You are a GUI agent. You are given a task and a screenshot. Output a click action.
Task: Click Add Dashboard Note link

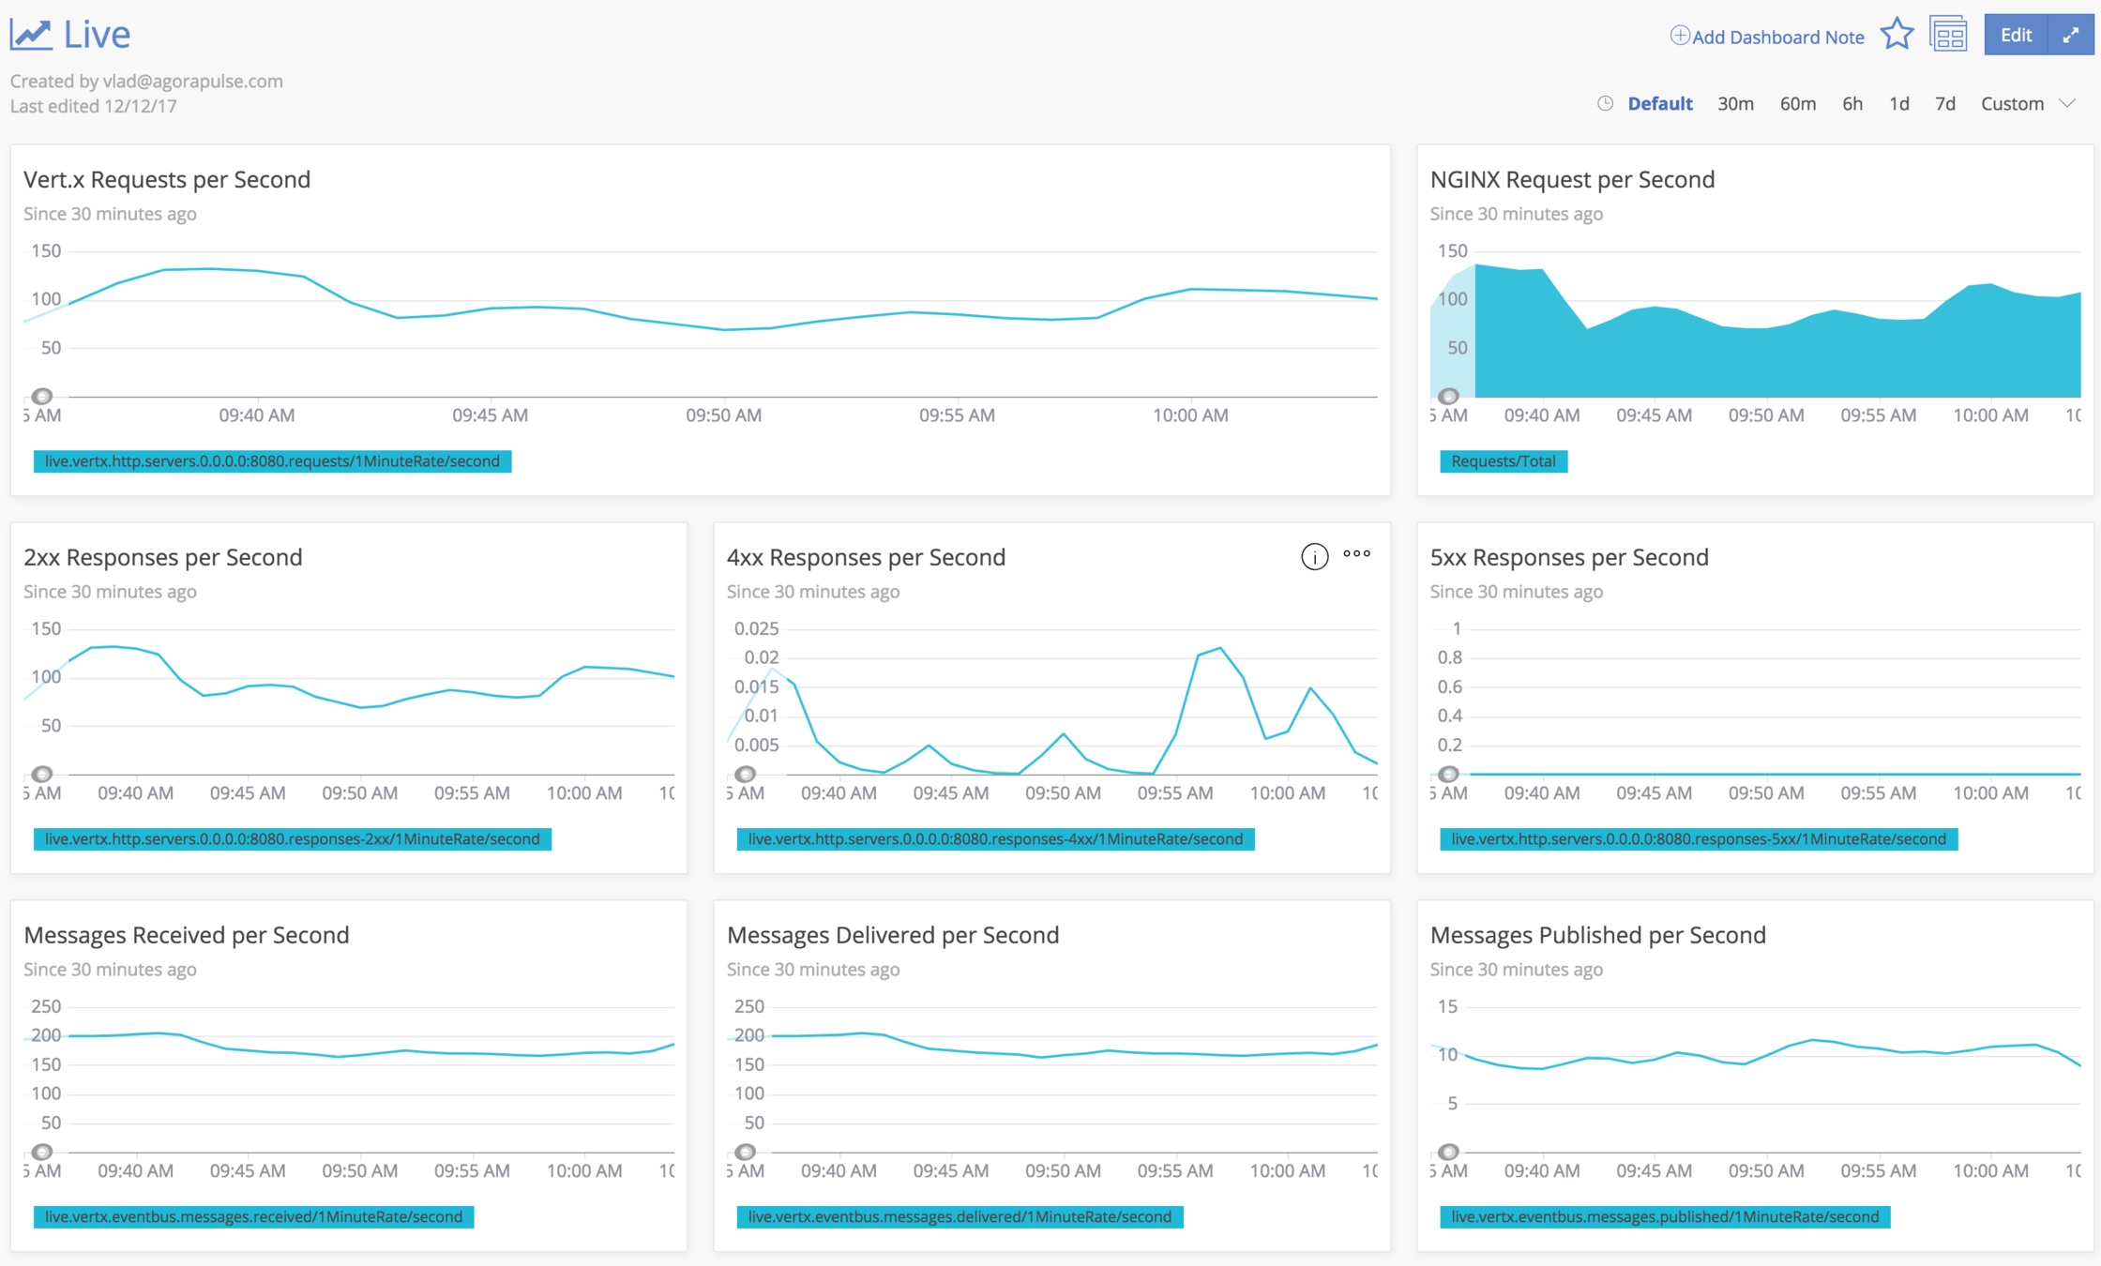[1777, 37]
